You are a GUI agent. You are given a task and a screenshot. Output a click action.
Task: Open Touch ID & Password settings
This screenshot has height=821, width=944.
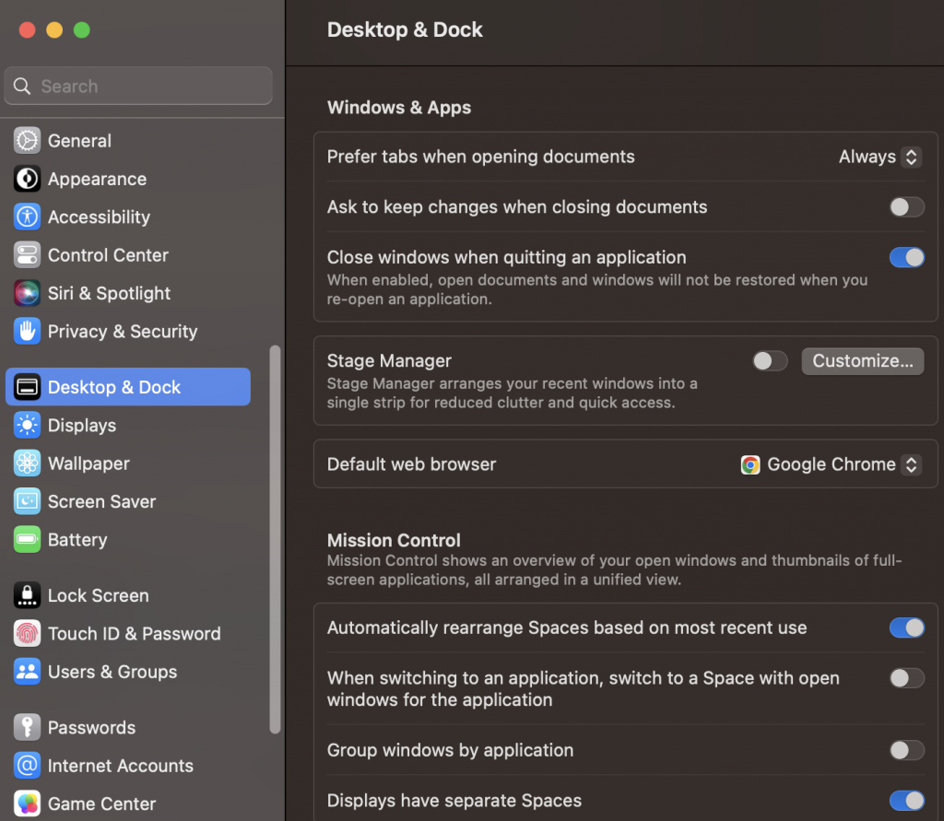[x=25, y=634]
